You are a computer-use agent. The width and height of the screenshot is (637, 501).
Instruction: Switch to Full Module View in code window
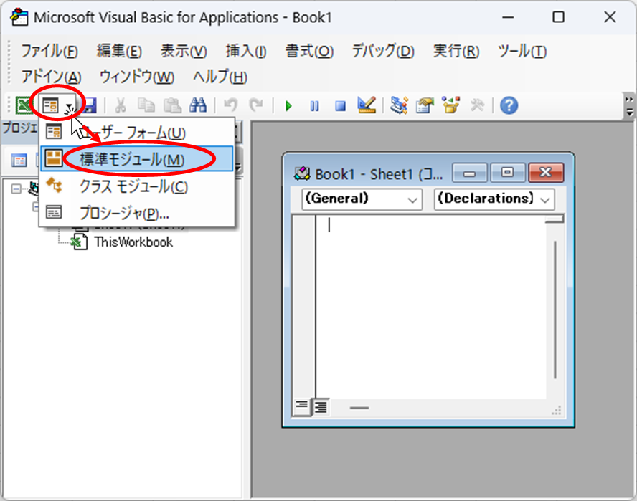pos(321,406)
